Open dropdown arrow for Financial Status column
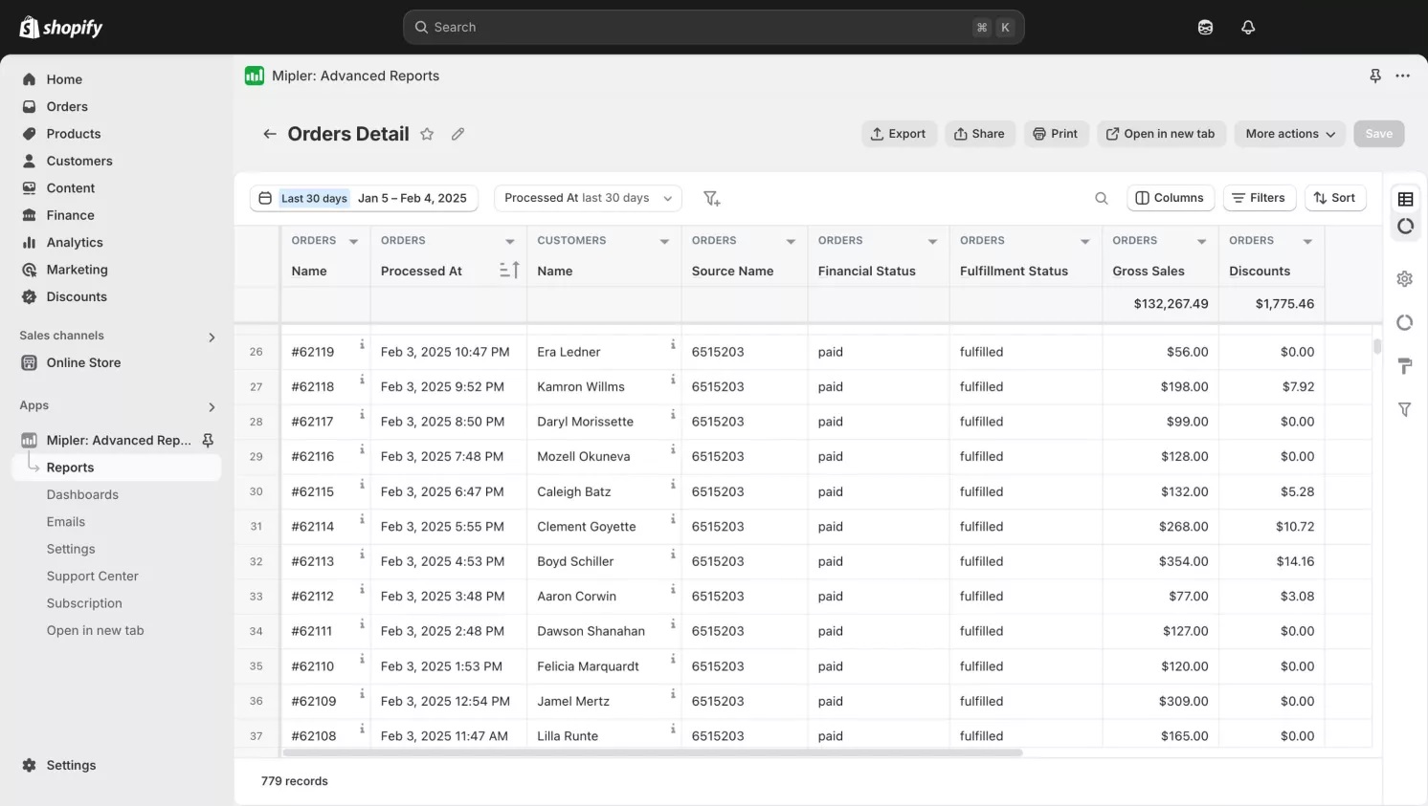Image resolution: width=1428 pixels, height=806 pixels. [x=932, y=241]
